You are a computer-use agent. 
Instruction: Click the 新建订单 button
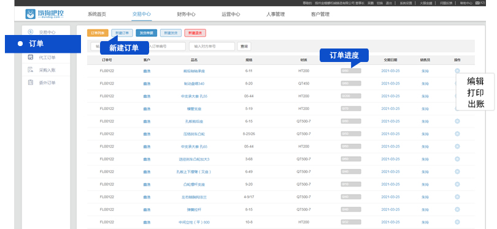(x=122, y=33)
